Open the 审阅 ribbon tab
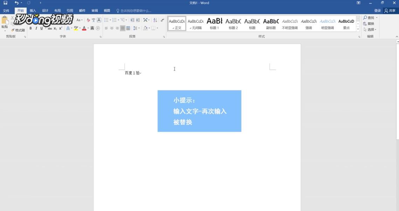 95,10
